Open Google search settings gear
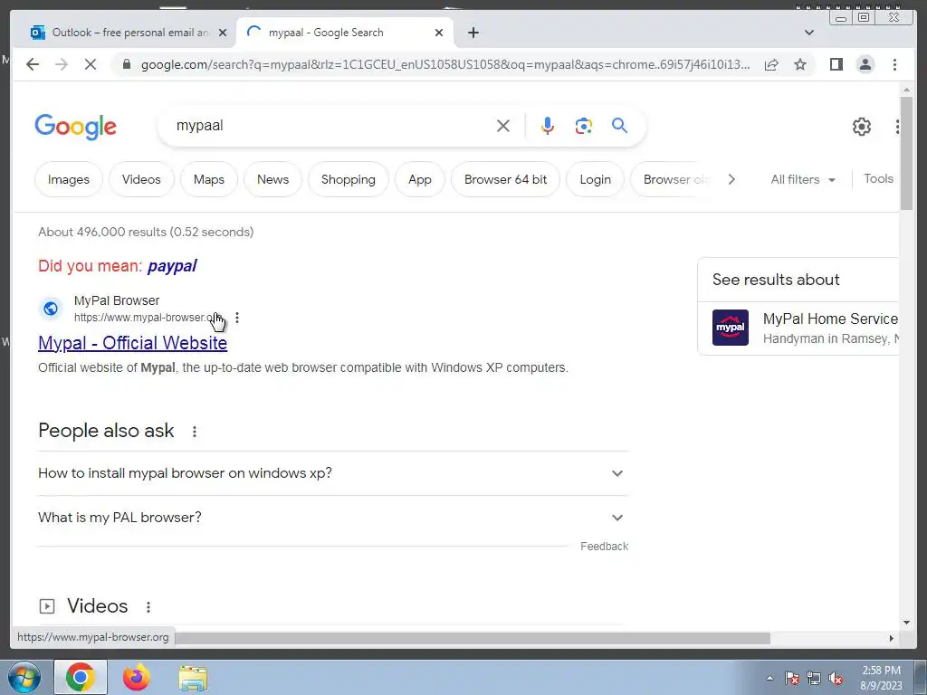Viewport: 927px width, 695px height. click(862, 127)
